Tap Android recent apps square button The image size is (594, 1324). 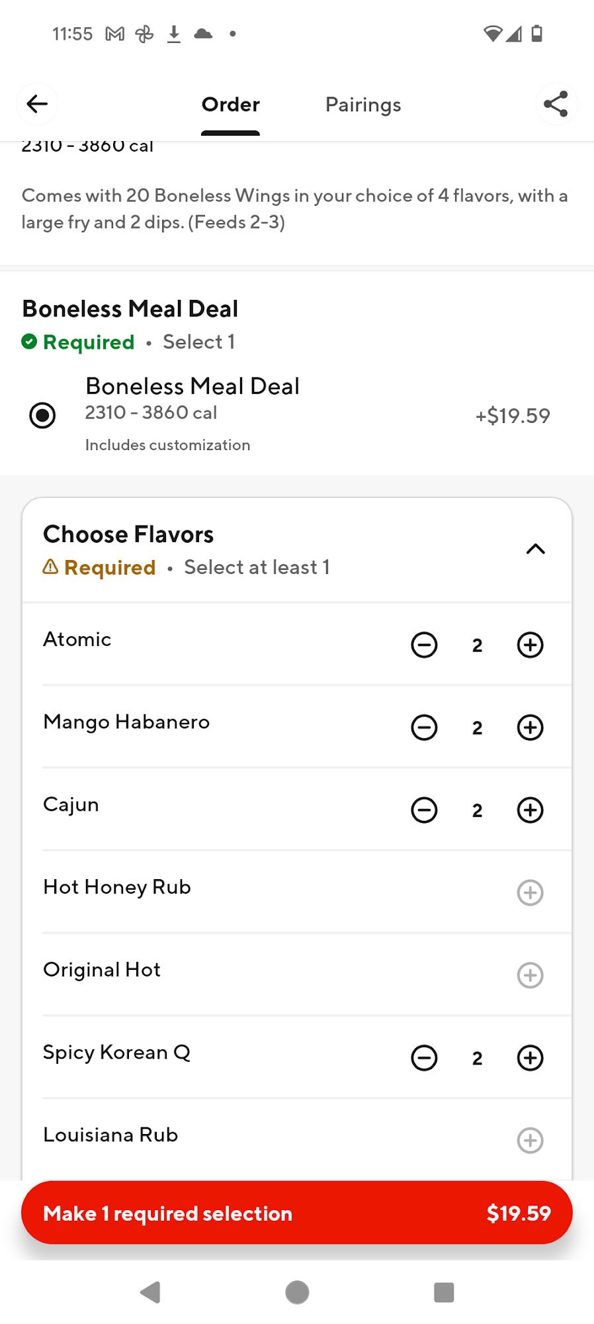click(x=444, y=1292)
